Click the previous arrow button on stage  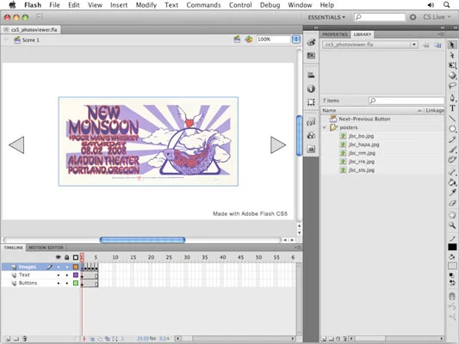(16, 145)
